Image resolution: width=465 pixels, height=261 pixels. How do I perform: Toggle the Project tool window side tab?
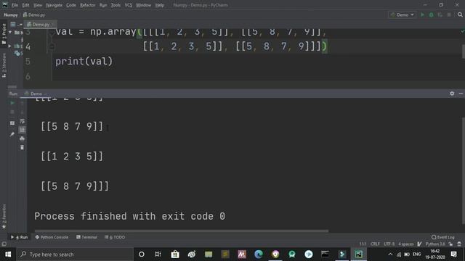click(4, 34)
